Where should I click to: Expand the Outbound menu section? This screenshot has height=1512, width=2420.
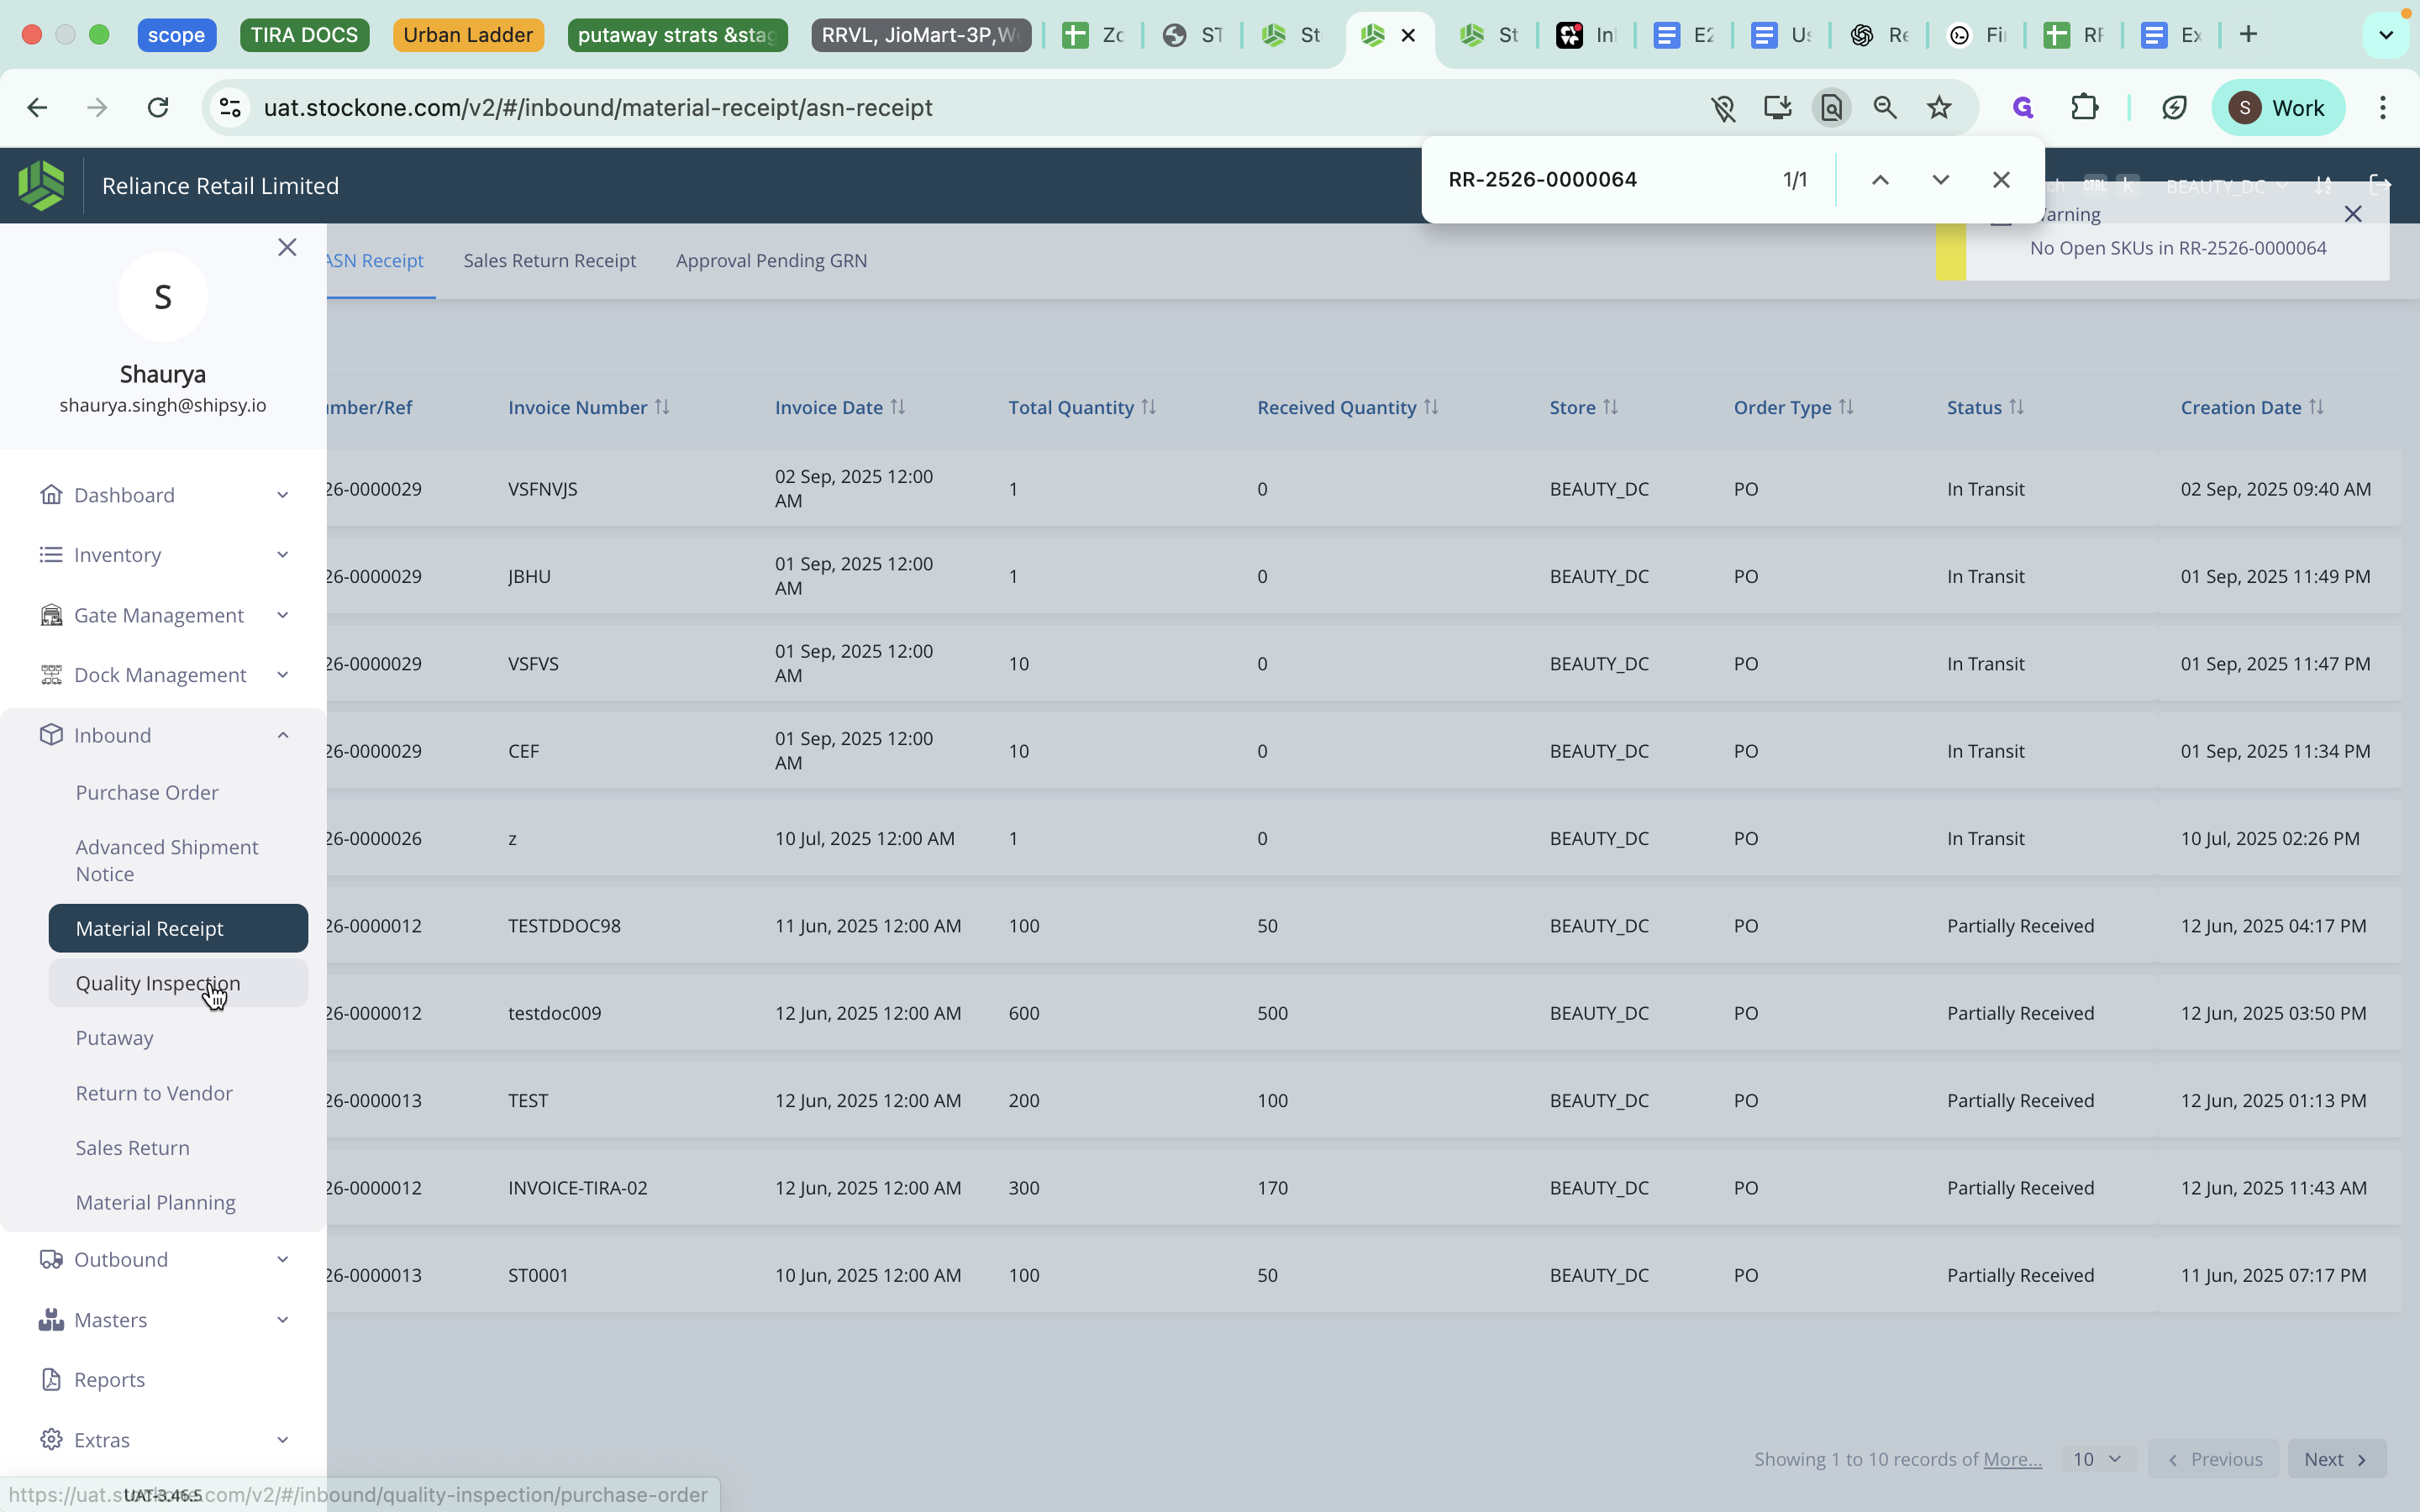pos(283,1259)
